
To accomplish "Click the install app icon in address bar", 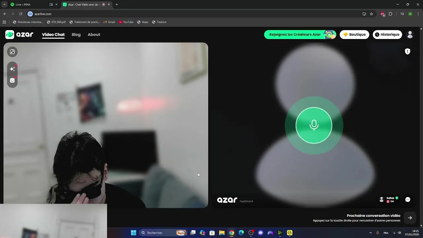I will (x=364, y=14).
